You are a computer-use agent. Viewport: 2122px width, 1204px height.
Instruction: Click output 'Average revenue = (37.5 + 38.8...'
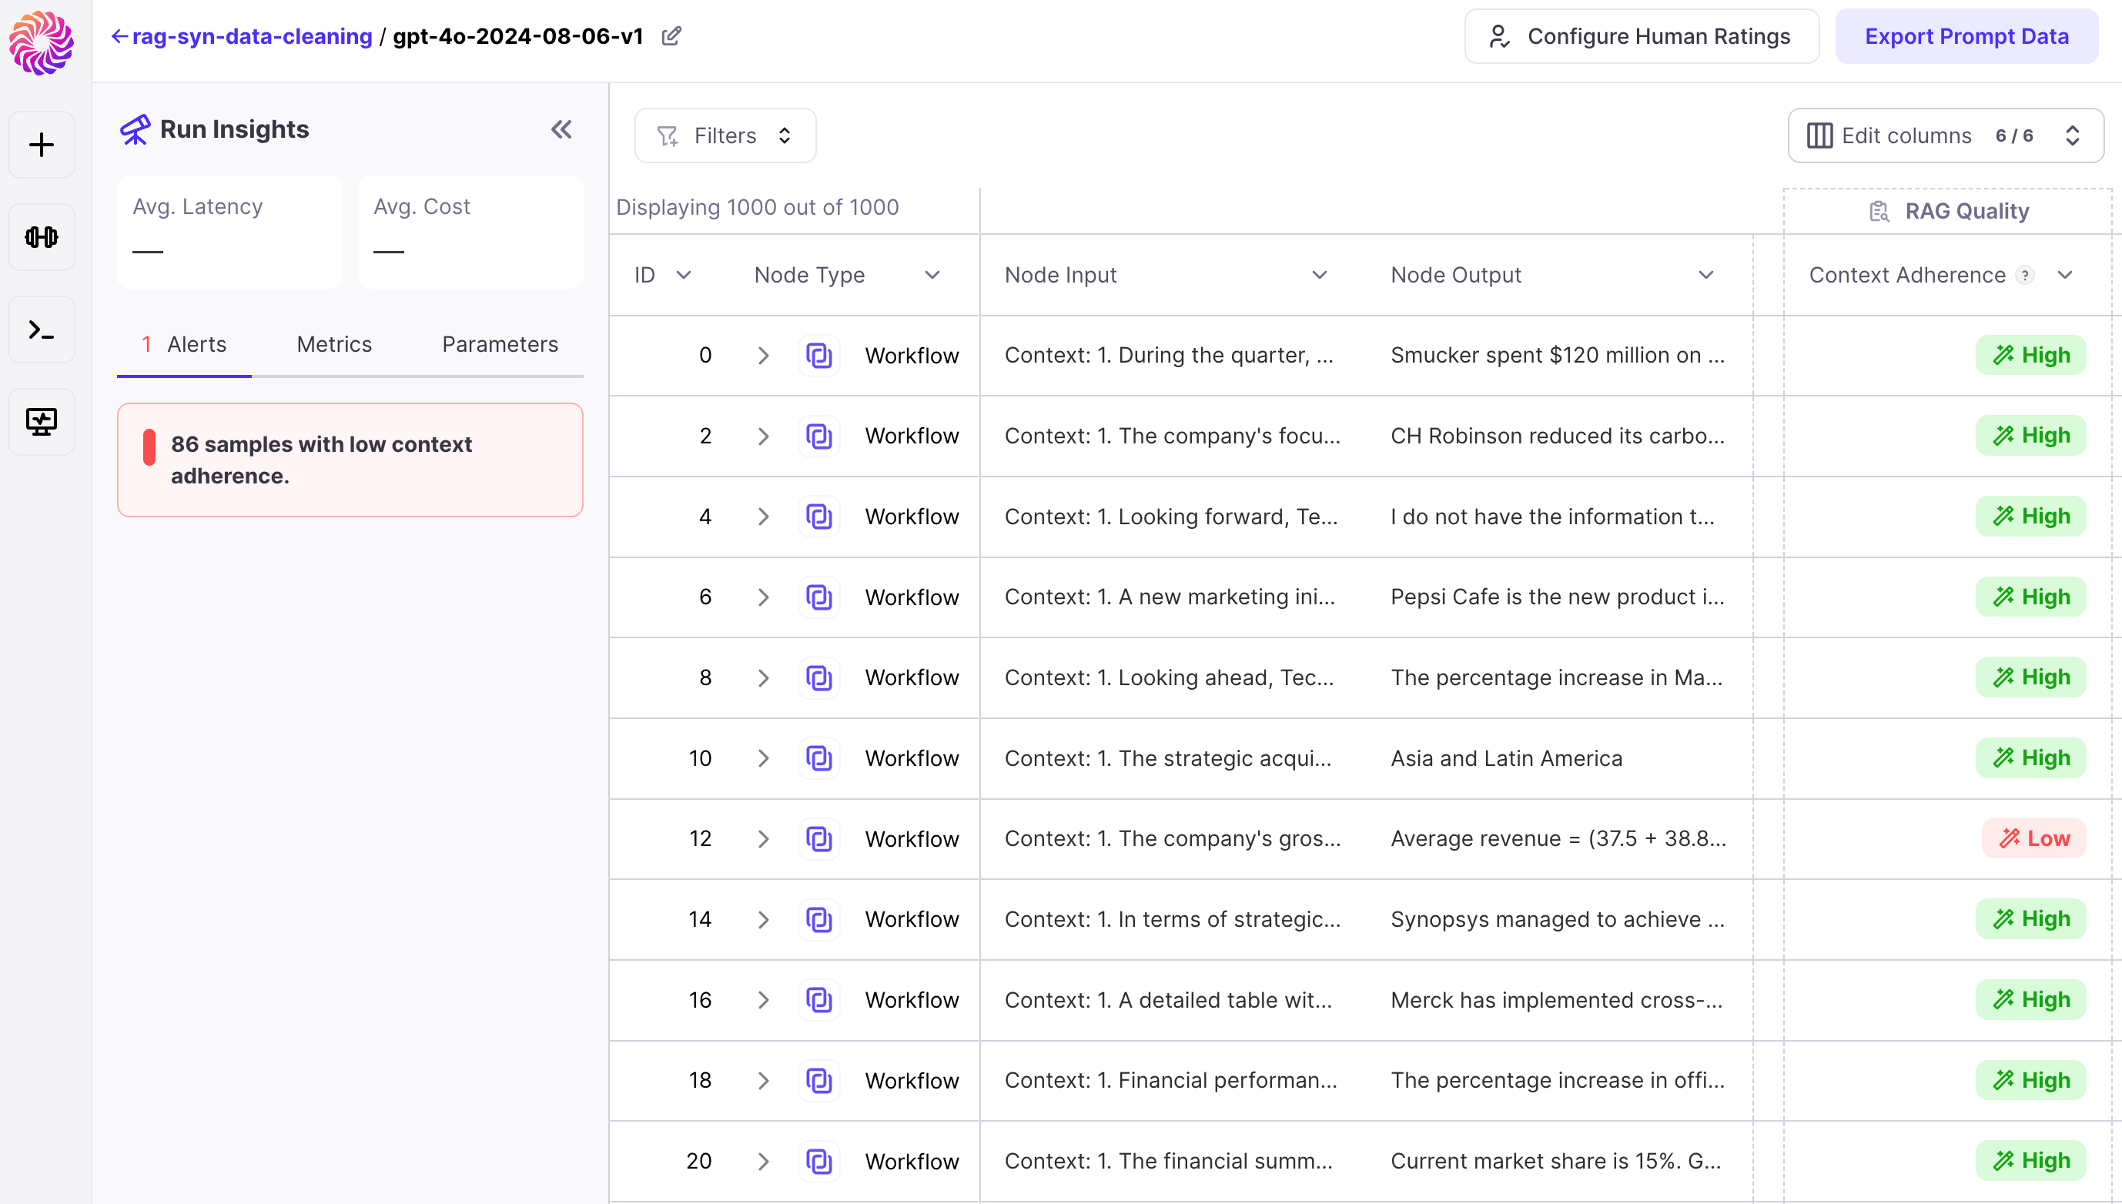click(x=1558, y=839)
